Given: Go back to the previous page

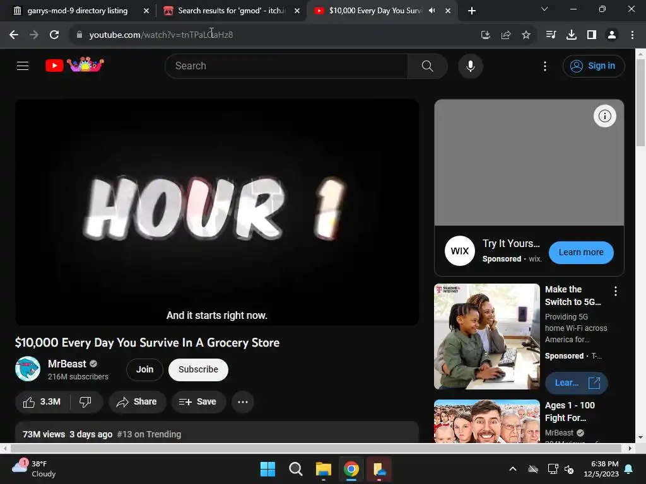Looking at the screenshot, I should (x=14, y=35).
